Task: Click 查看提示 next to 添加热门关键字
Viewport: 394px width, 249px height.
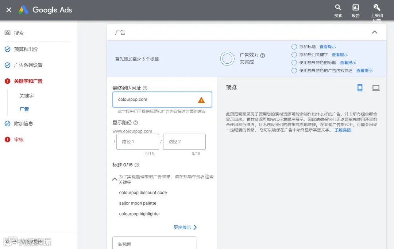Action: pyautogui.click(x=340, y=55)
